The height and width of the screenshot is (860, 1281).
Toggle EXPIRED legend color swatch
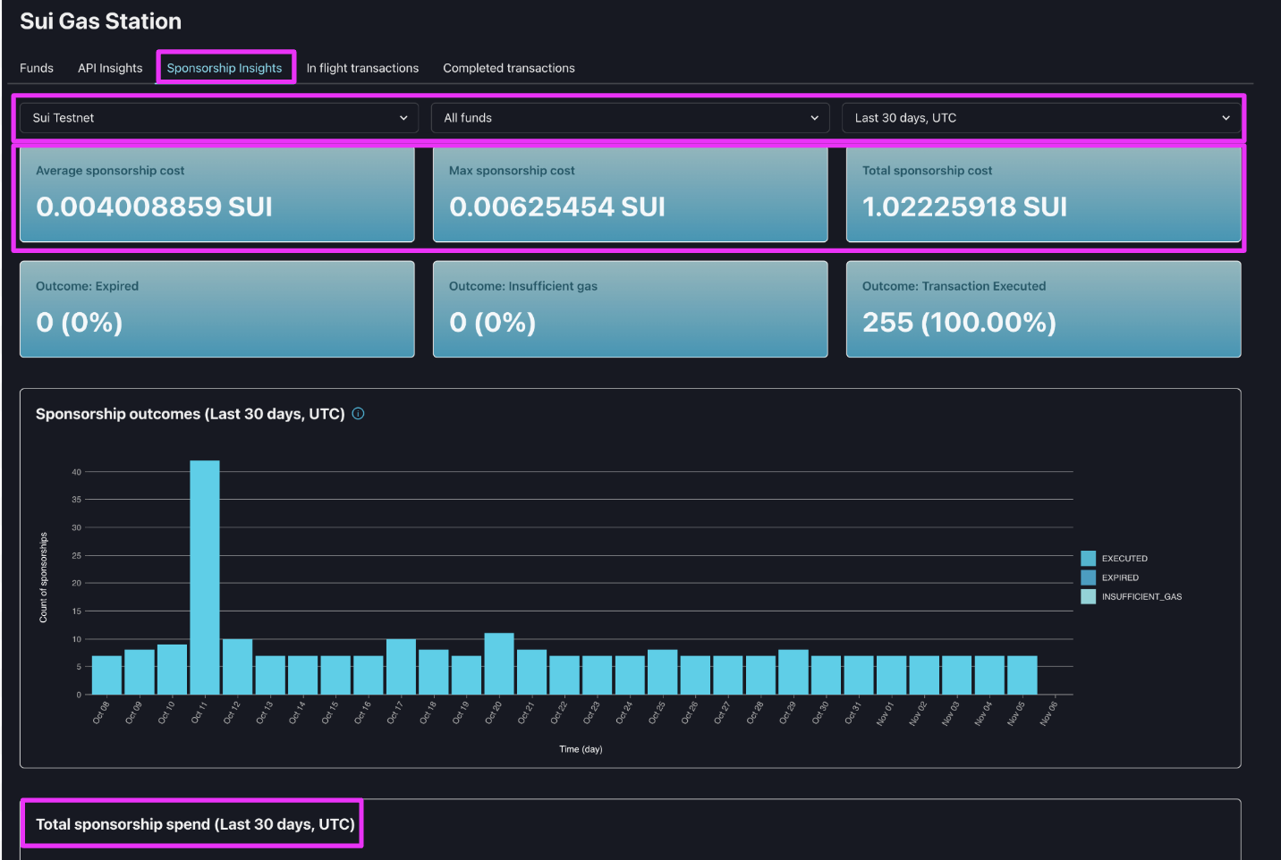point(1088,578)
